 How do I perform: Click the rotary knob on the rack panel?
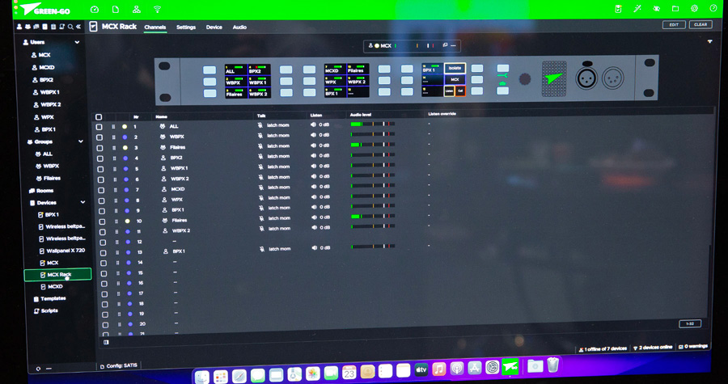[525, 79]
